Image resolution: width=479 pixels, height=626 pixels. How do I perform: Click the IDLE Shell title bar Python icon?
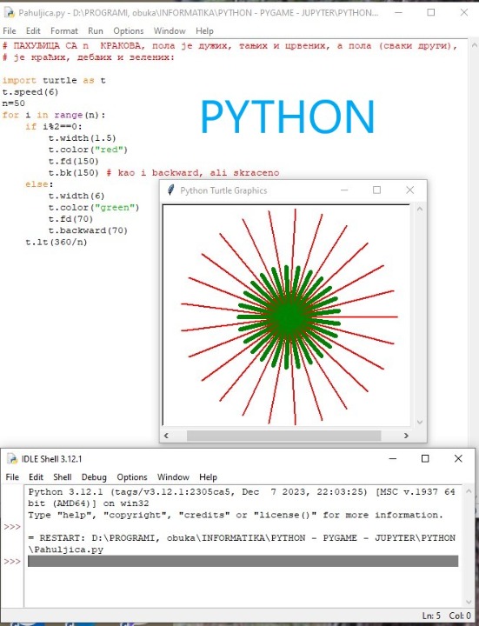pos(13,459)
